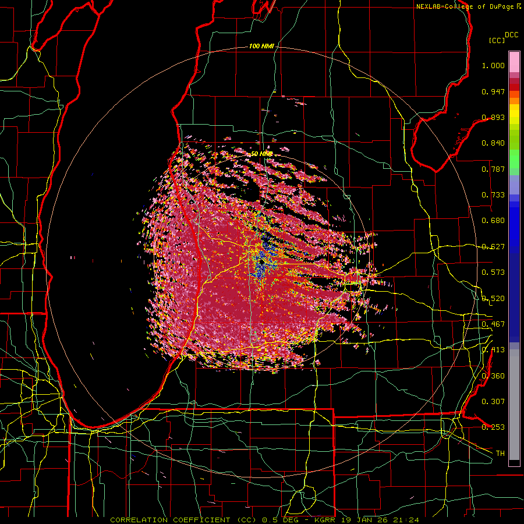Select the 0.733 scale value
This screenshot has width=524, height=524.
coord(493,195)
